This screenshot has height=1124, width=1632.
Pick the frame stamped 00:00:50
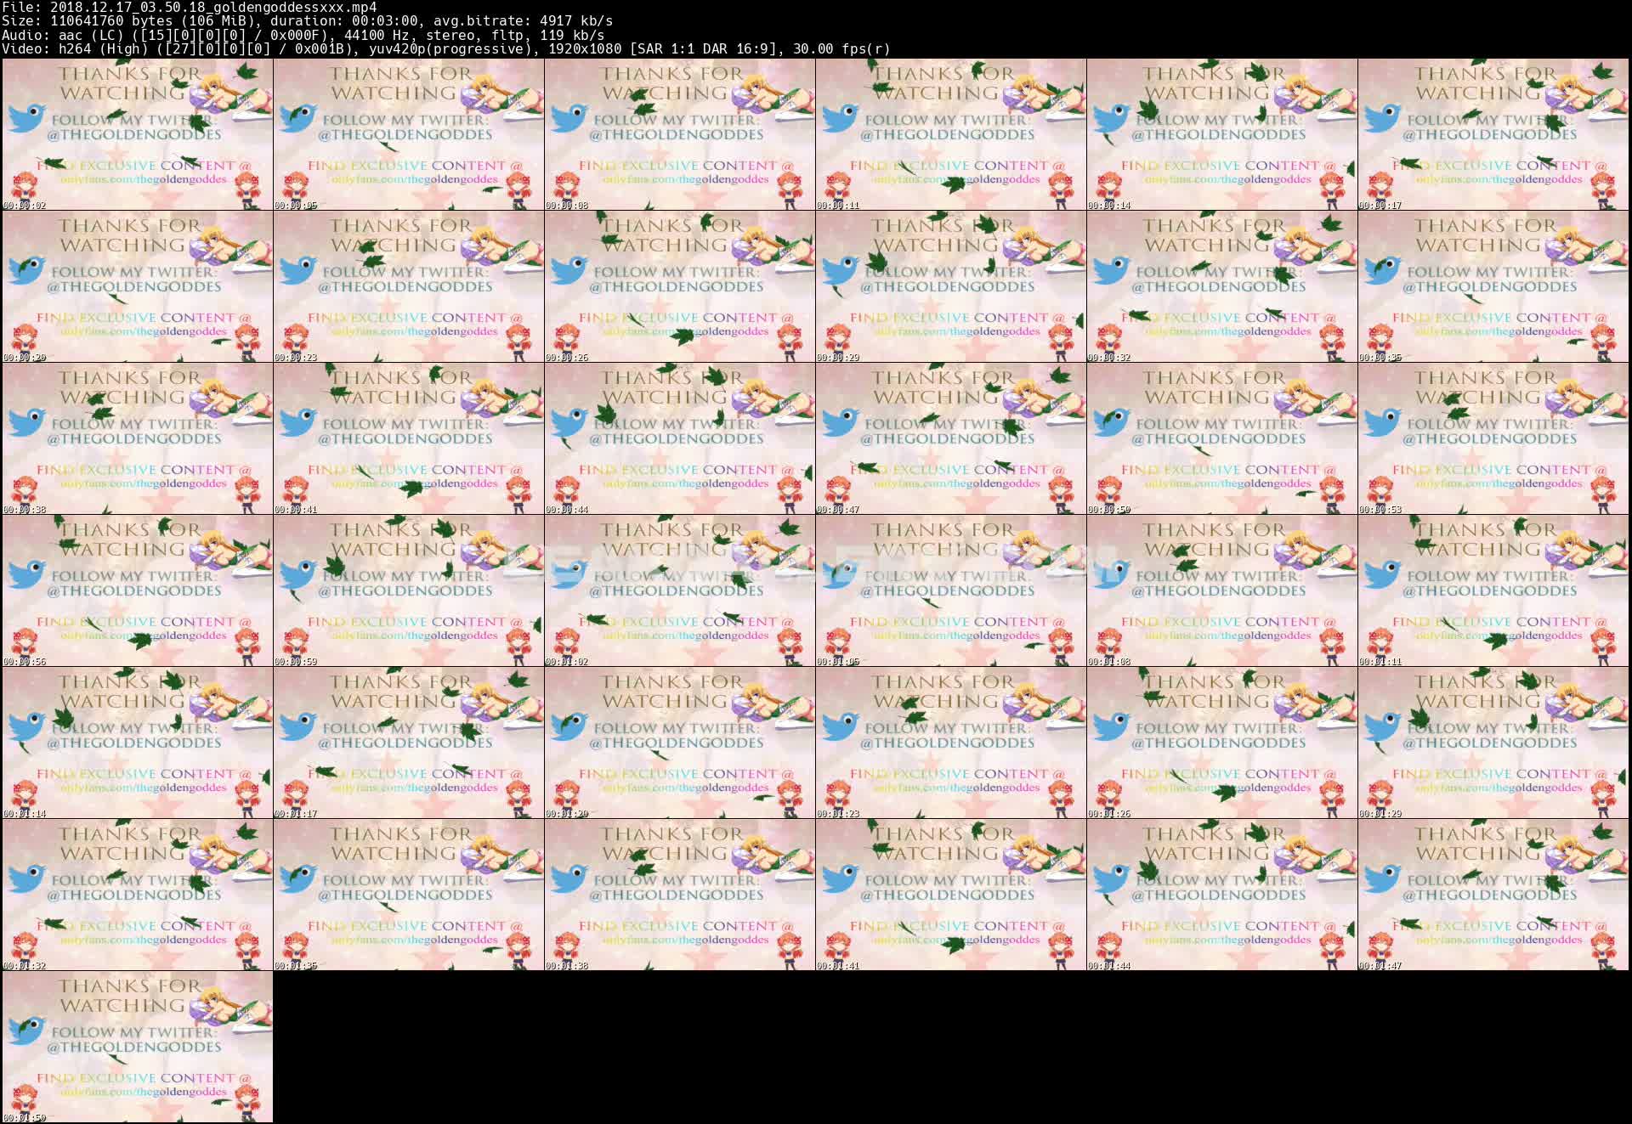coord(1222,438)
